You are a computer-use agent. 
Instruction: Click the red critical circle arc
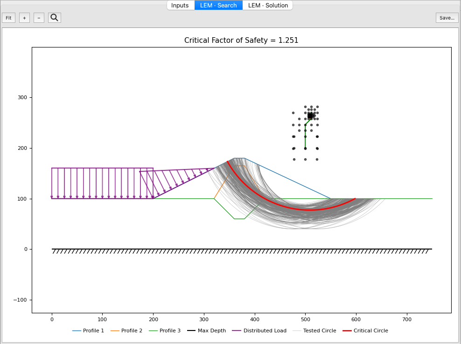tap(309, 210)
